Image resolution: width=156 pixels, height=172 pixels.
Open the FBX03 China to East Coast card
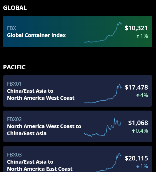[x=77, y=159]
